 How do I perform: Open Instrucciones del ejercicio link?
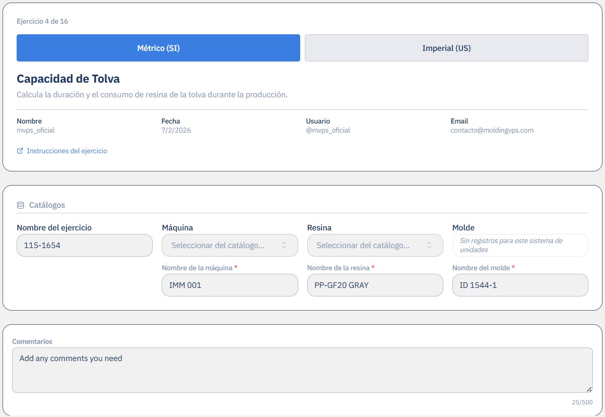pyautogui.click(x=66, y=151)
